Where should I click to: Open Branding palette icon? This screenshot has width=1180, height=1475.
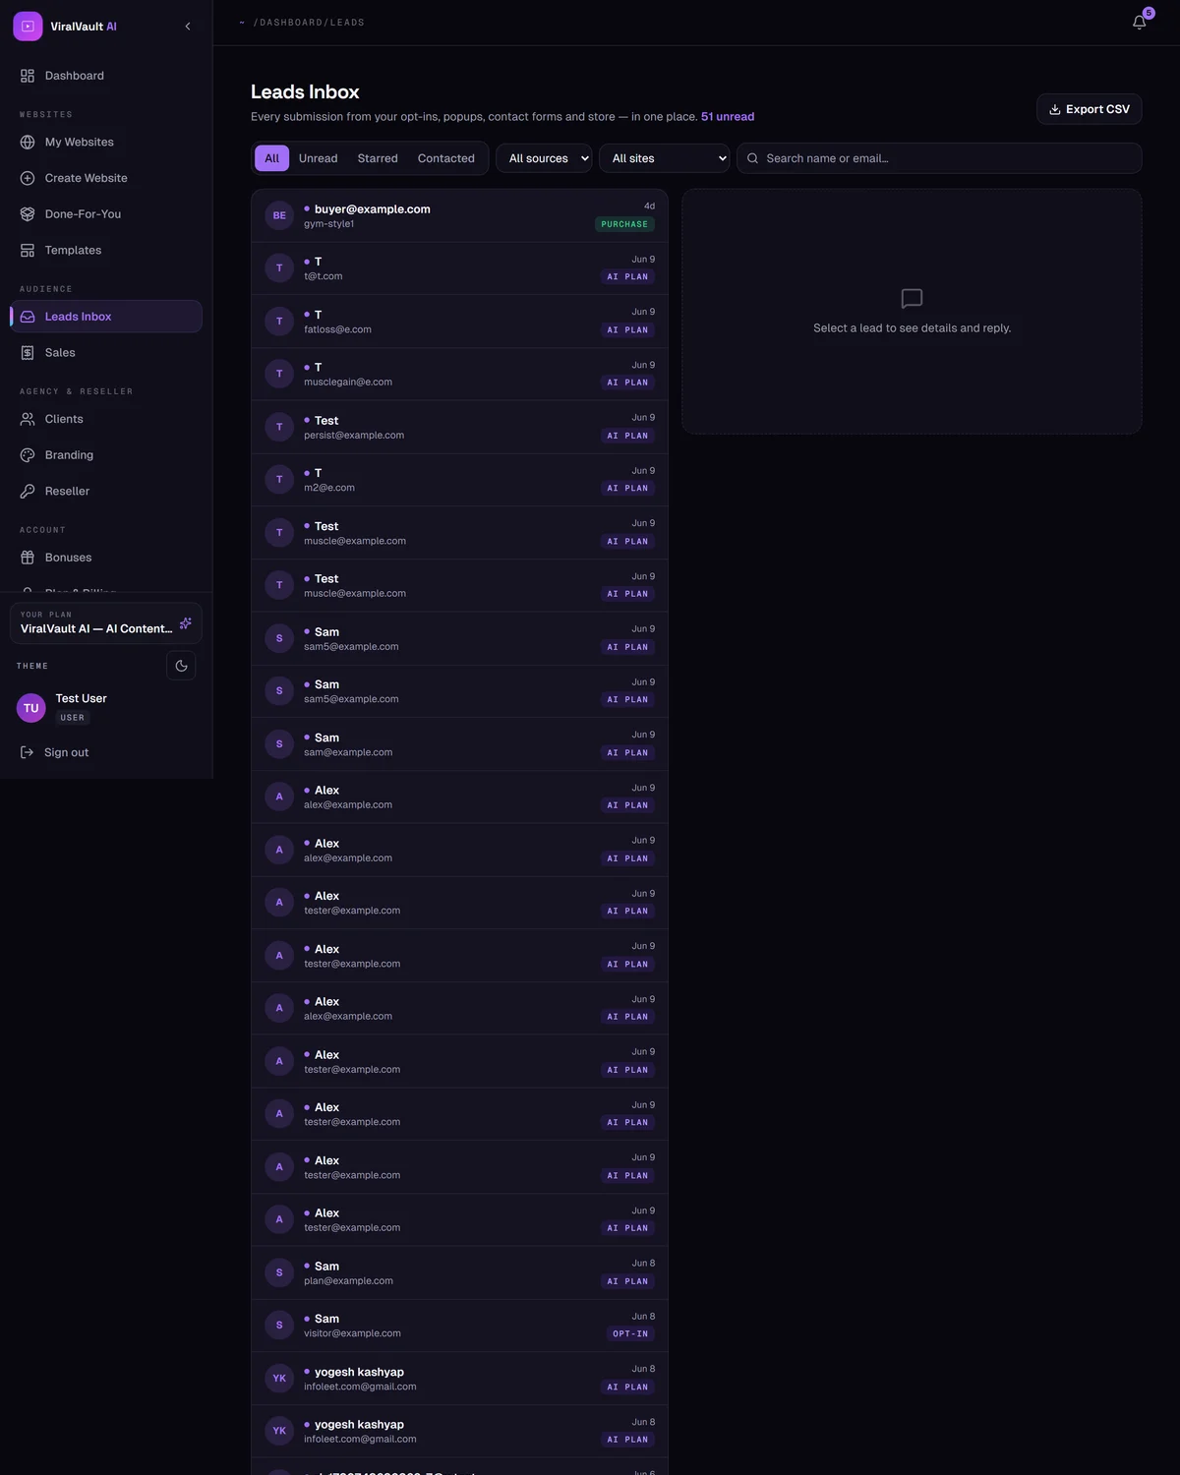point(28,455)
